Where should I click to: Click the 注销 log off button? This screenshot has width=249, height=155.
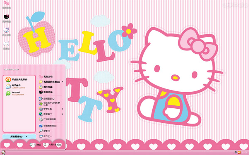pyautogui.click(x=35, y=145)
